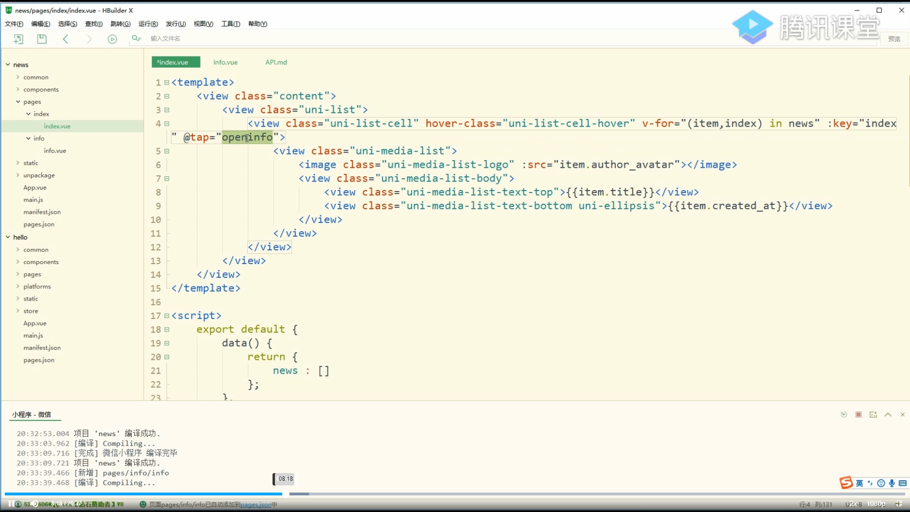910x512 pixels.
Task: Click the new file toolbar icon
Action: [x=18, y=39]
